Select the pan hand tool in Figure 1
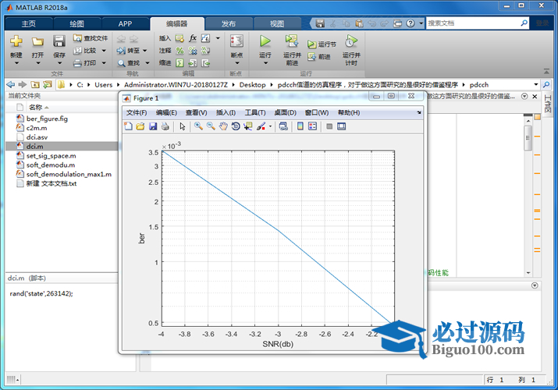This screenshot has width=558, height=390. 223,126
